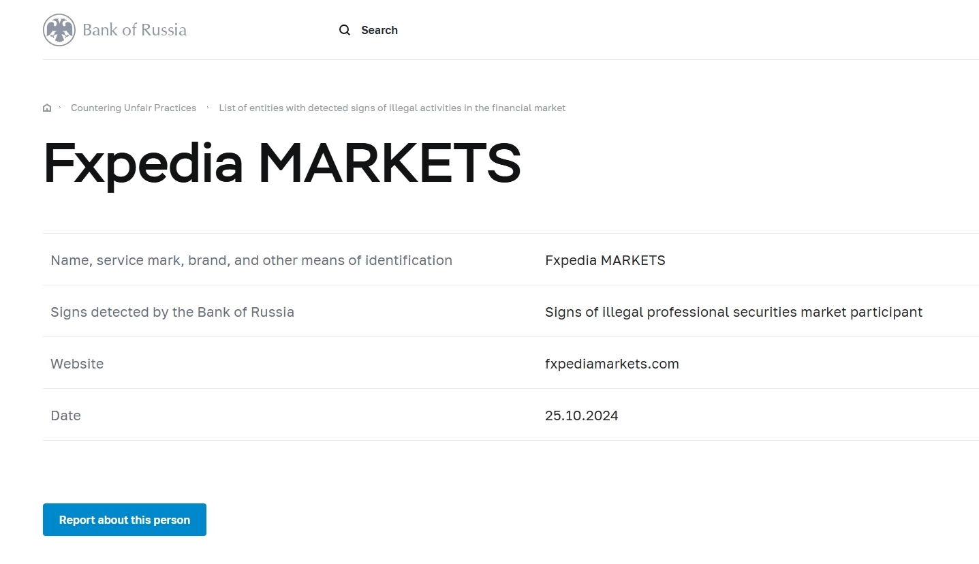Click the Signs of illegal professional securities text
Viewport: 979px width, 564px height.
[x=733, y=312]
